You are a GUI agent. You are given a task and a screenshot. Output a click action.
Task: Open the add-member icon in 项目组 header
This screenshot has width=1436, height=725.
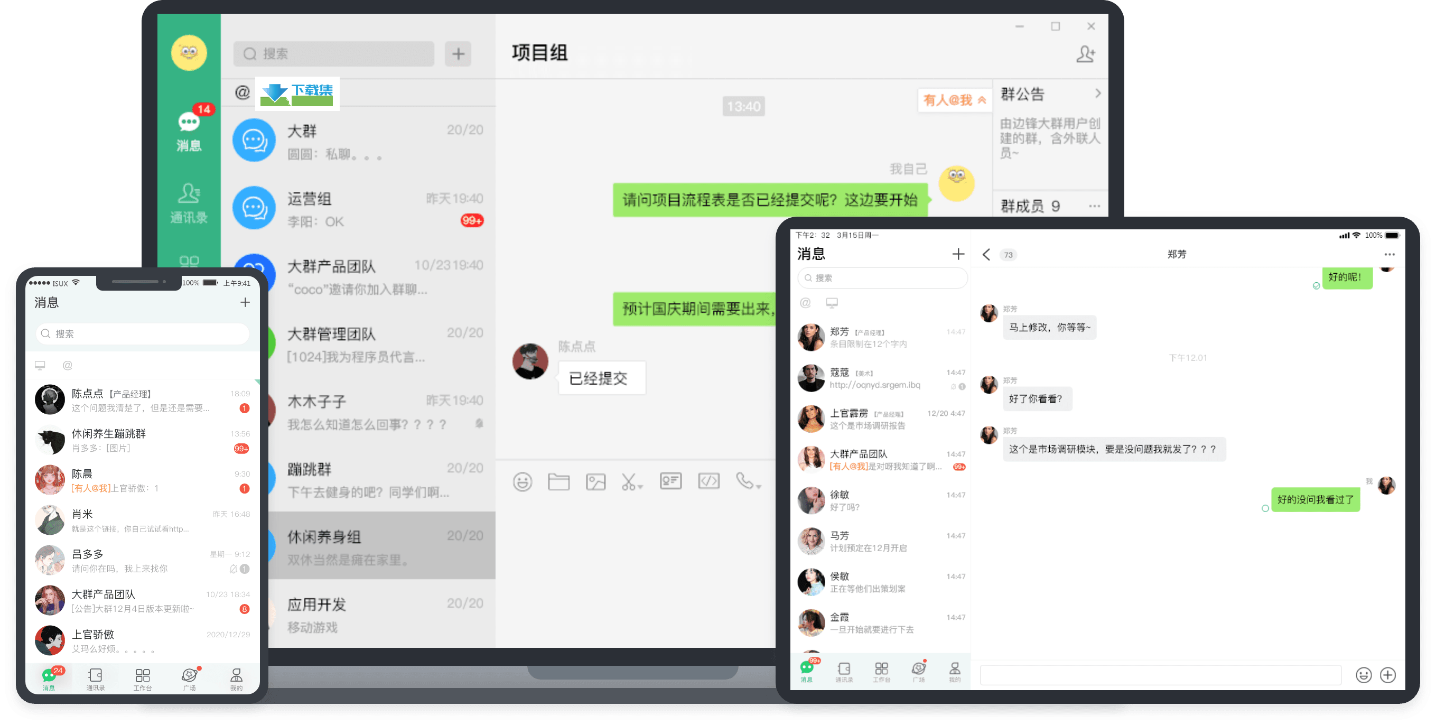tap(1085, 54)
